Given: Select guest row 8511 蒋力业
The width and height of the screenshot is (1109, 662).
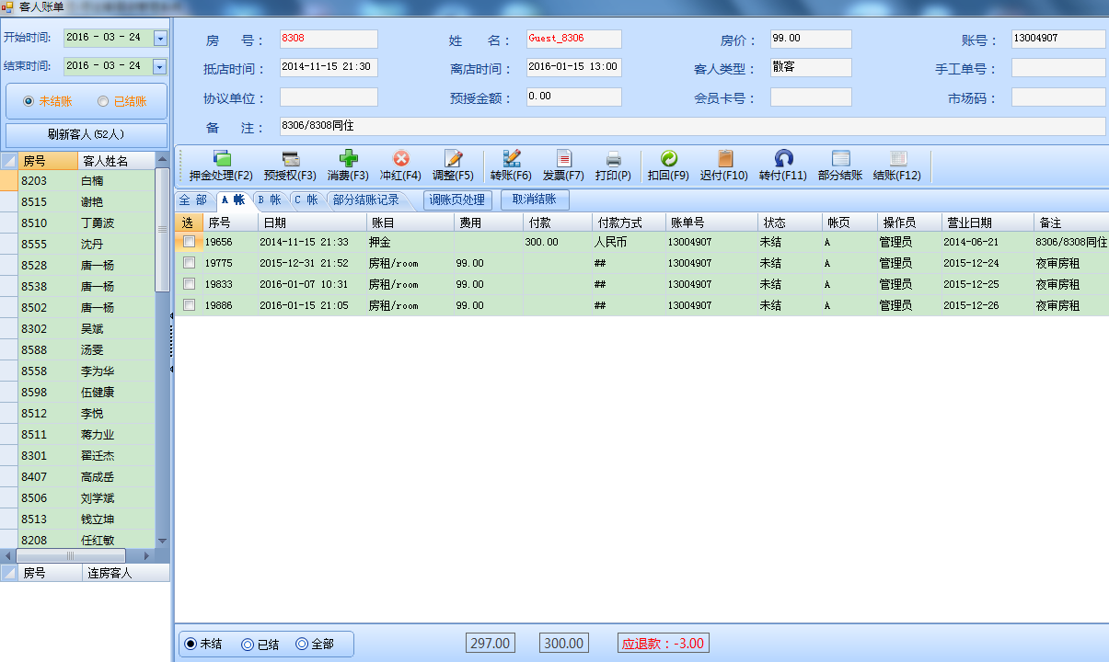Looking at the screenshot, I should coord(87,434).
